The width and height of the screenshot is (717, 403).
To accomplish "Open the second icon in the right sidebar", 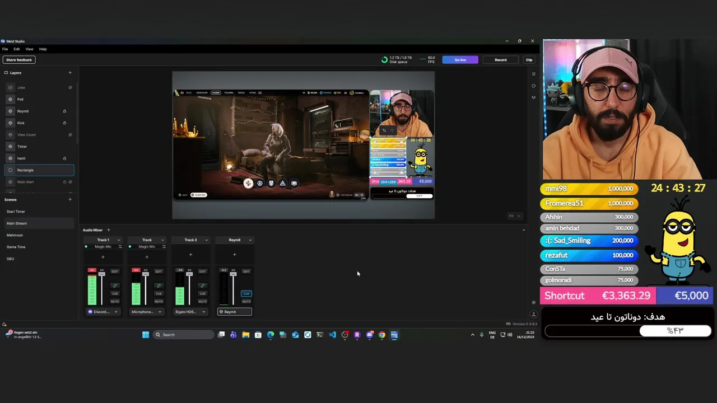I will [533, 86].
